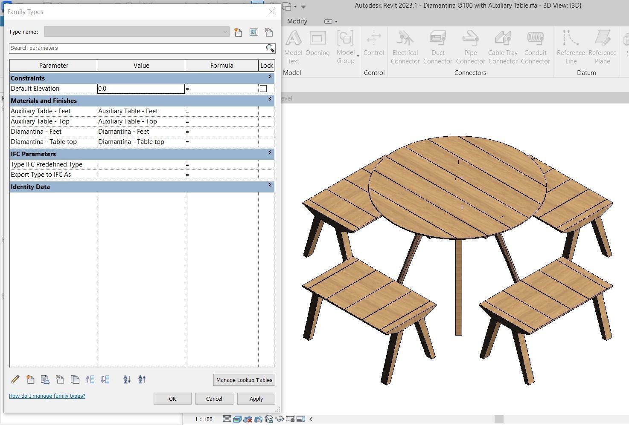Image resolution: width=629 pixels, height=425 pixels.
Task: Collapse the IFC Parameters group
Action: [x=270, y=152]
